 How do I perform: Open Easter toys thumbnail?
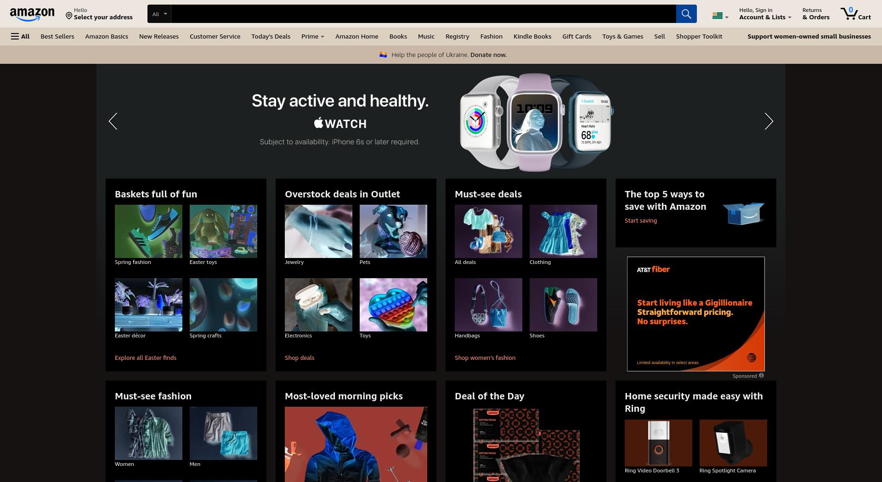pyautogui.click(x=223, y=231)
